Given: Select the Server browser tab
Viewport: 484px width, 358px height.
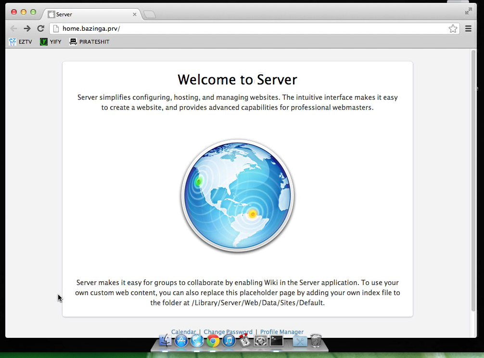Looking at the screenshot, I should [x=92, y=14].
